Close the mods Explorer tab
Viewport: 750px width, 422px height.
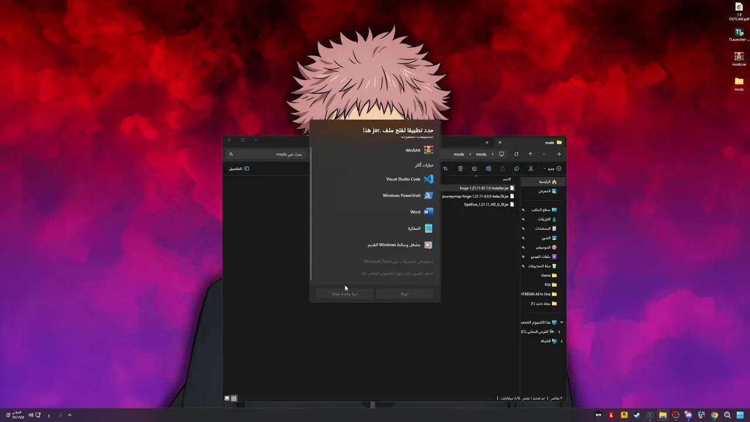pos(500,142)
